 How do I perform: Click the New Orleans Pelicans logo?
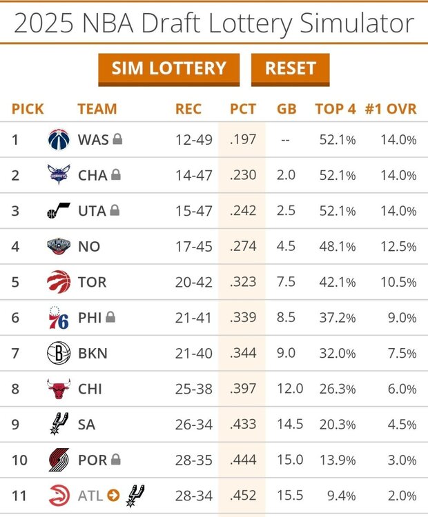point(59,247)
